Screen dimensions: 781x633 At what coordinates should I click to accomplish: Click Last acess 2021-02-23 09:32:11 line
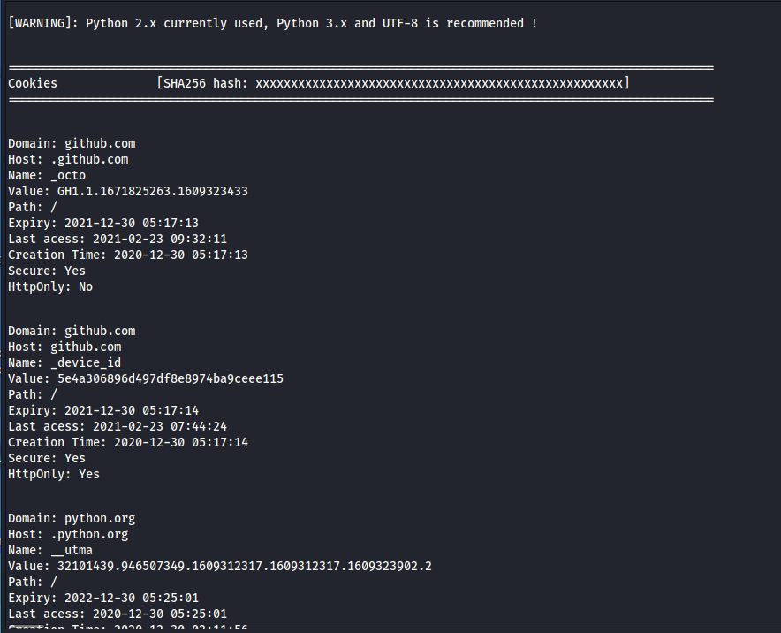[118, 240]
